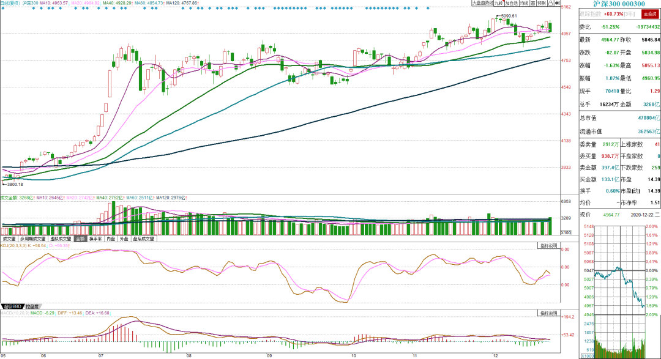Click the 成交金额: 3268亿 legend
This screenshot has width=661, height=359.
tap(17, 198)
